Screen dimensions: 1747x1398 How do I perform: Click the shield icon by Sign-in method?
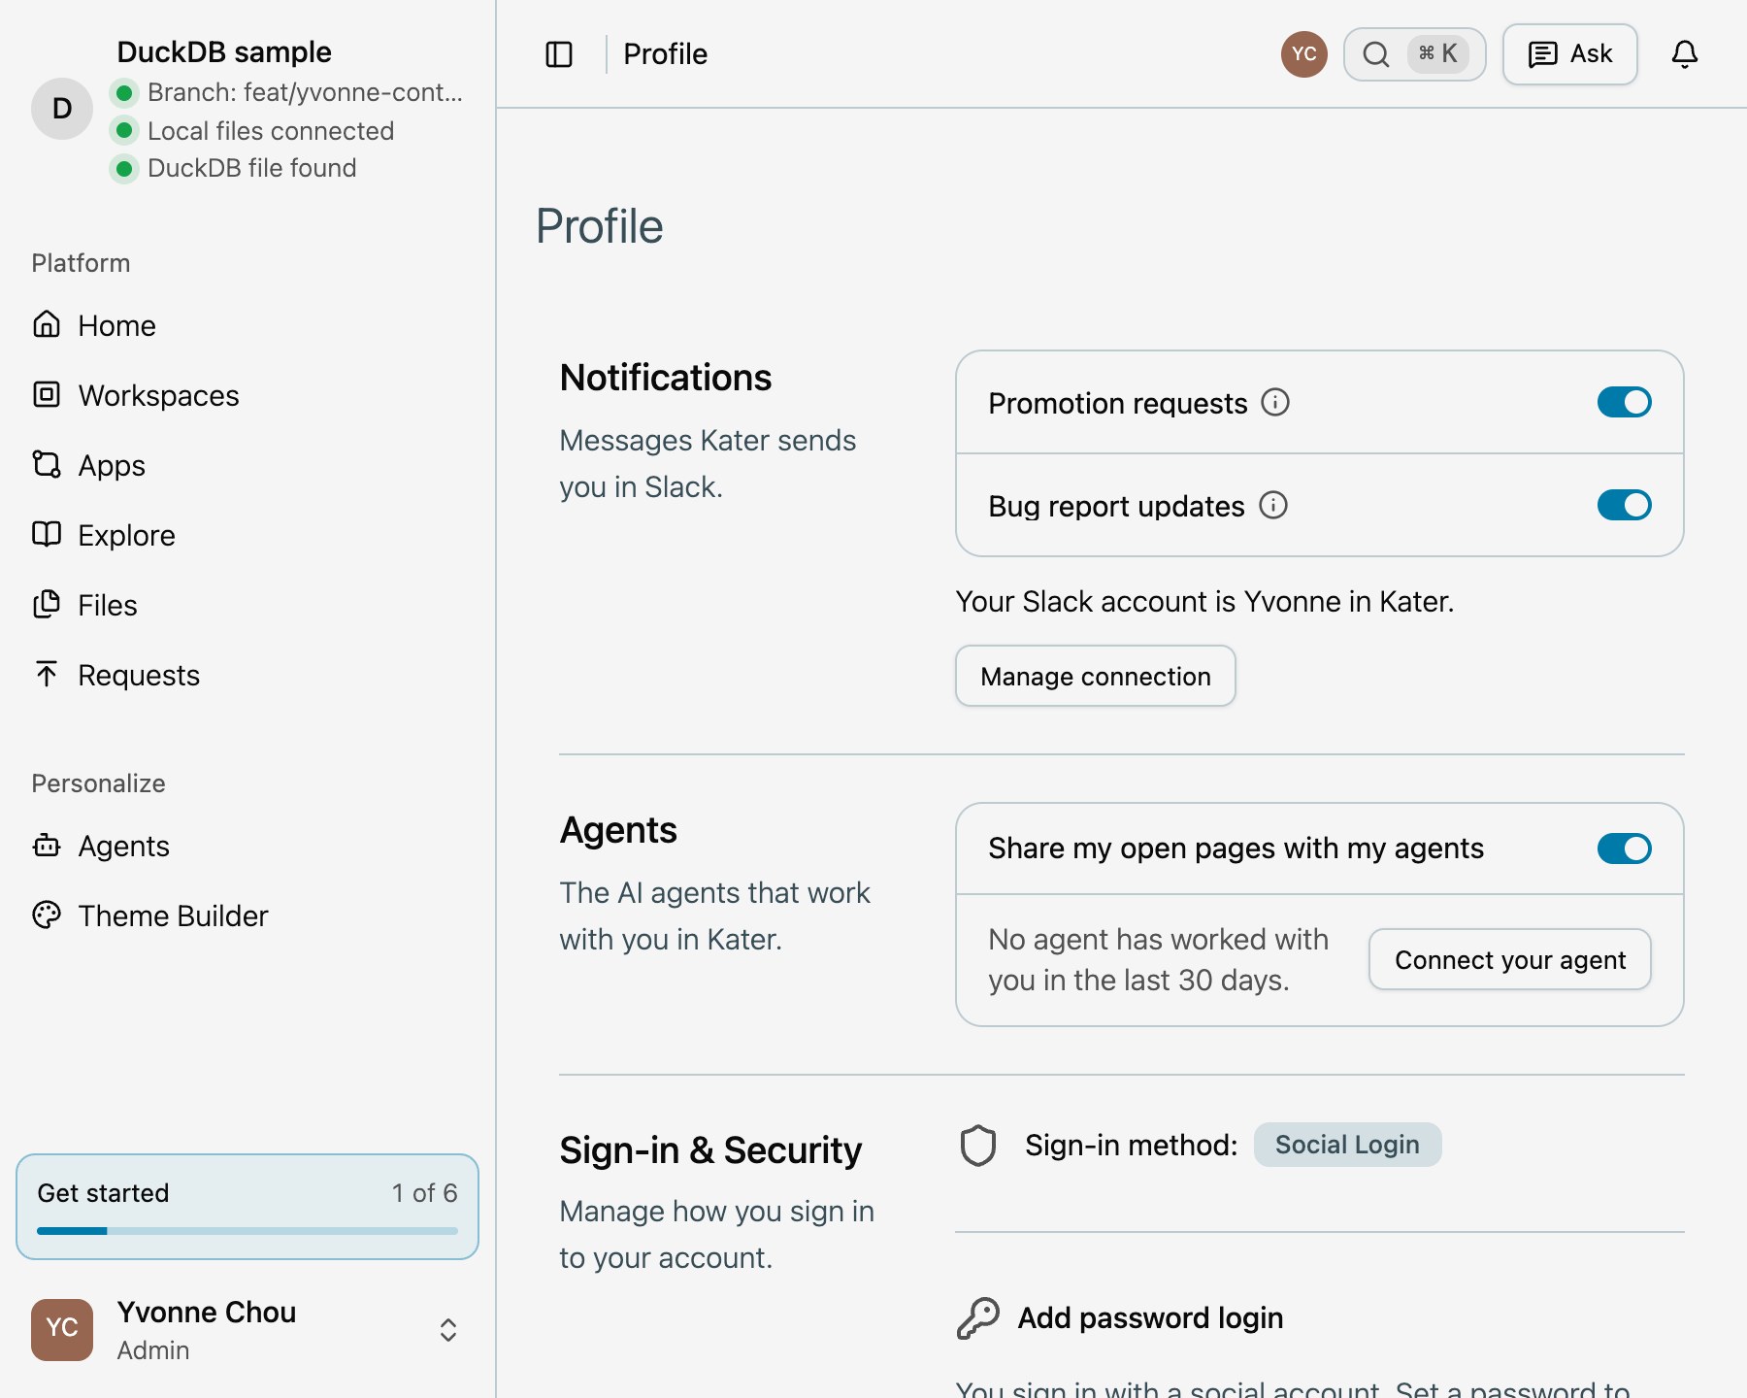coord(978,1146)
